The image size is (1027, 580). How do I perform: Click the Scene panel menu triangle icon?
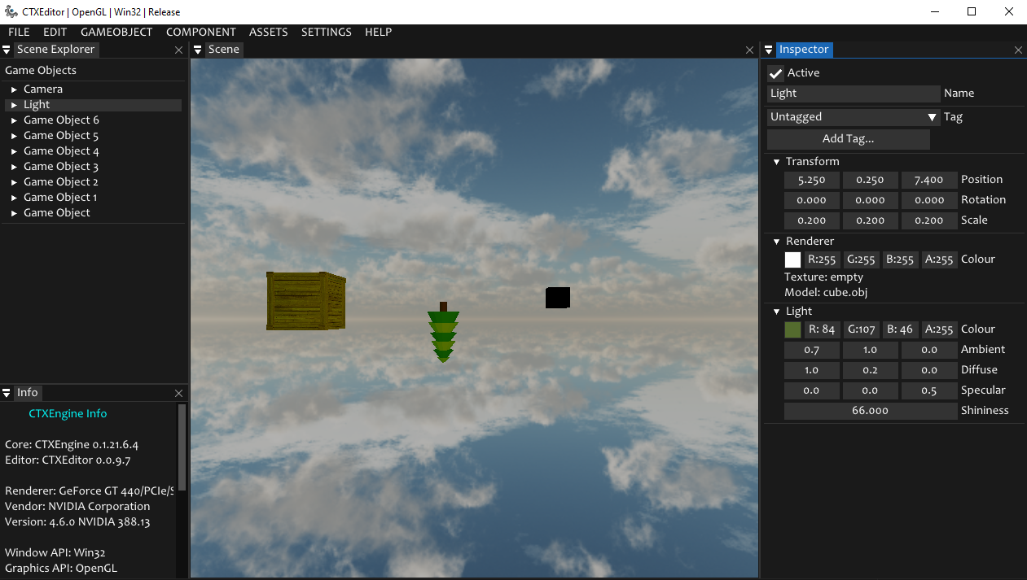(198, 50)
